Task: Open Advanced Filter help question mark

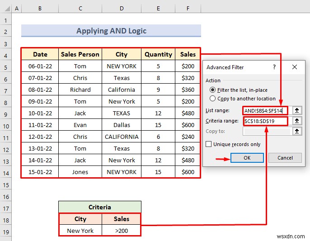Action: (274, 67)
